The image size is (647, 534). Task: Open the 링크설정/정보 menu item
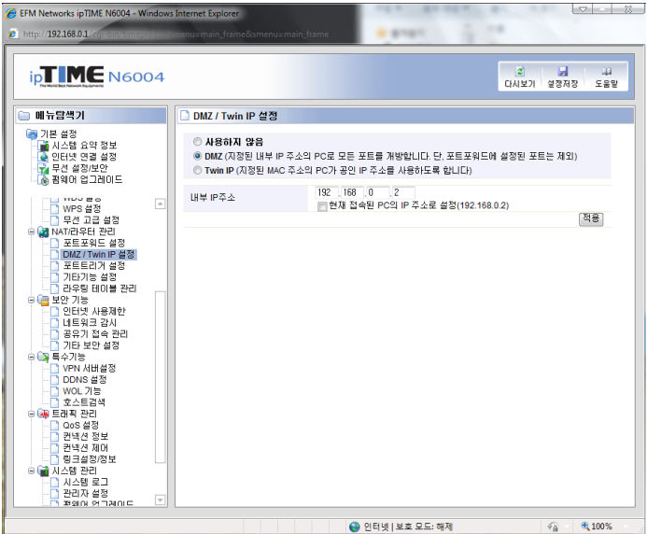[x=90, y=459]
